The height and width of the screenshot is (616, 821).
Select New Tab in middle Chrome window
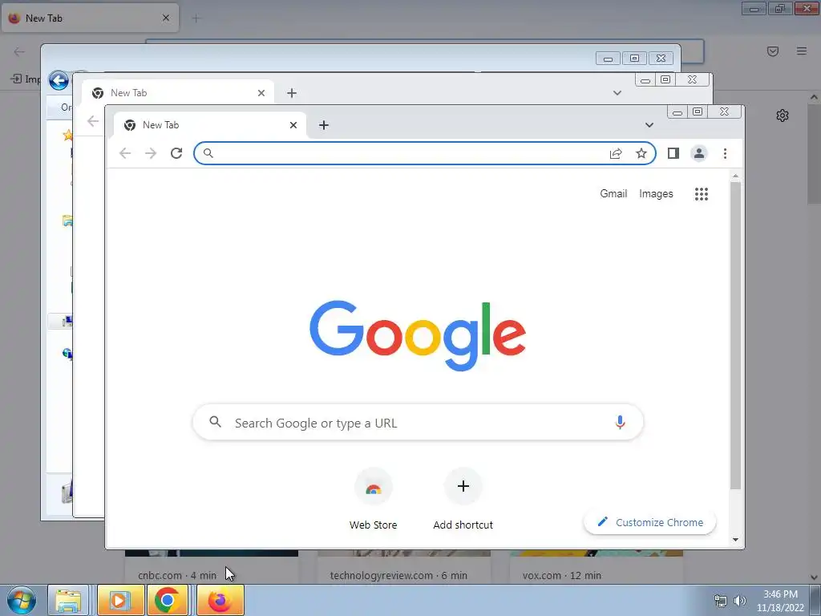pos(178,93)
